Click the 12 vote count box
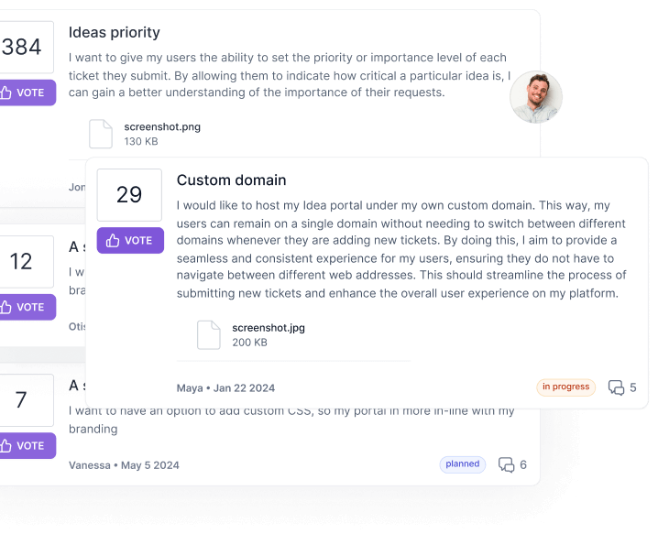Image resolution: width=669 pixels, height=545 pixels. (x=22, y=262)
